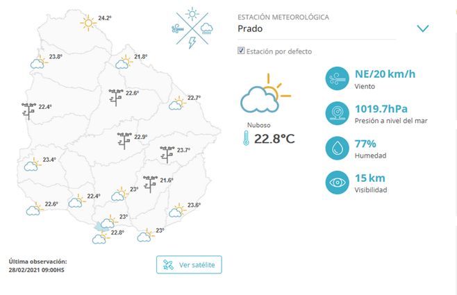Click the 23.6° partly cloudy station
This screenshot has width=457, height=295.
pyautogui.click(x=178, y=208)
